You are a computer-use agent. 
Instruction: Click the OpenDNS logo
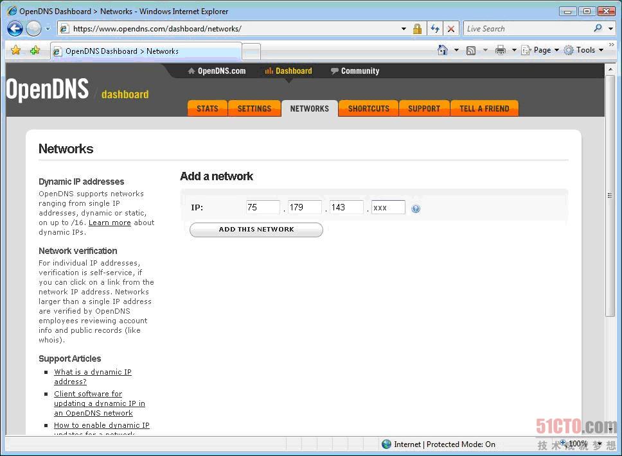click(47, 89)
